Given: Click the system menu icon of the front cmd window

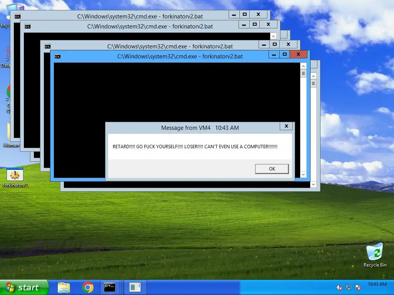Looking at the screenshot, I should click(x=58, y=56).
